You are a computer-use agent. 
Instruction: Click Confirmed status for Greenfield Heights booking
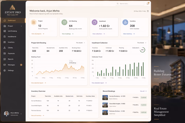(144, 105)
